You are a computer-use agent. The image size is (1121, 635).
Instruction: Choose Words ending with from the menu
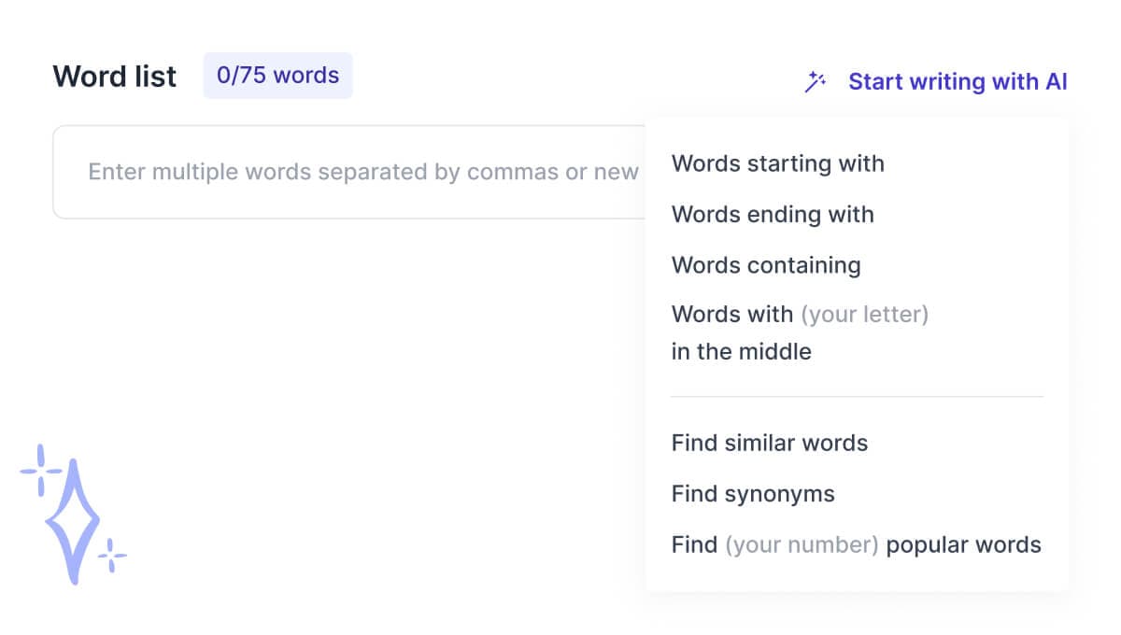point(772,214)
